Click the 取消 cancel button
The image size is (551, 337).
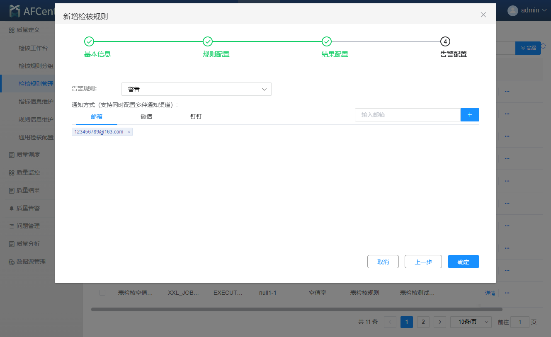[x=383, y=262]
